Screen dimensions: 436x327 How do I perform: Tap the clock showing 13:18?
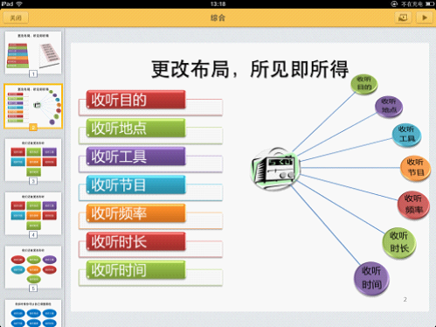click(x=218, y=3)
